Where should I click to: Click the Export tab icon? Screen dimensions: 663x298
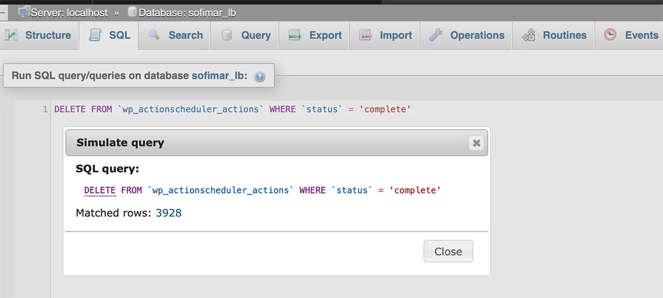coord(294,35)
